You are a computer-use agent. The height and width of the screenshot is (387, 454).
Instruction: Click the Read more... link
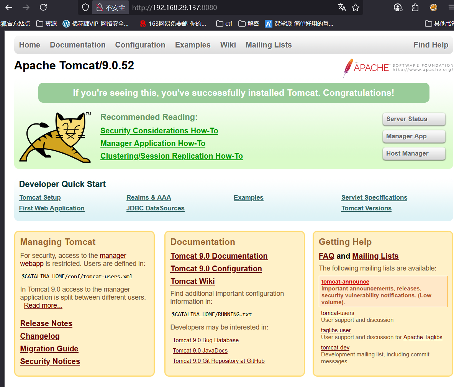point(43,306)
